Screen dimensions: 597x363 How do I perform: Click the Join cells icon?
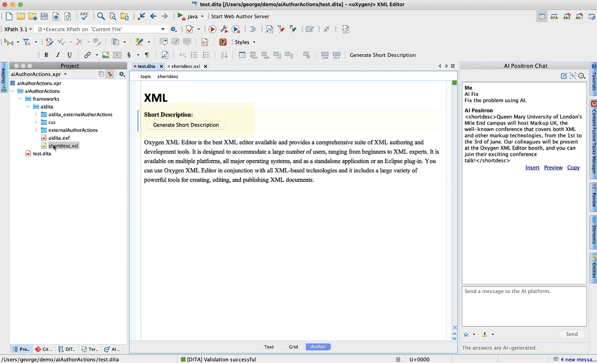coord(325,55)
